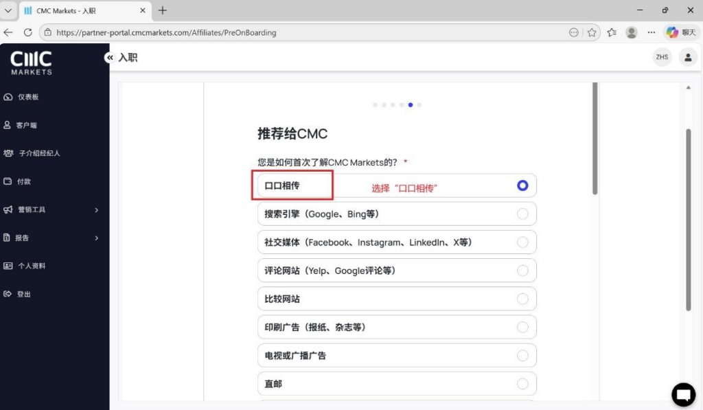Click the 子介绍经纪人 sub-broker icon
This screenshot has width=703, height=410.
point(8,153)
